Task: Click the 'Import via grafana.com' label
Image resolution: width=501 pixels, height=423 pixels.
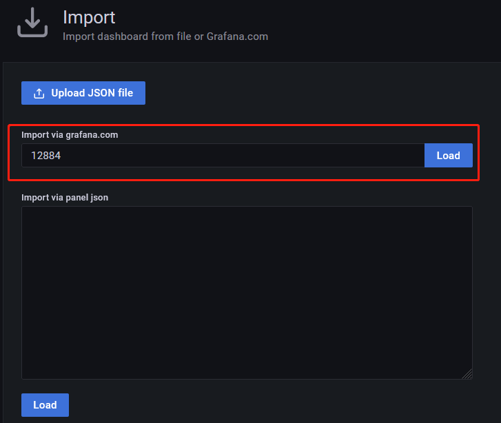Action: point(70,135)
